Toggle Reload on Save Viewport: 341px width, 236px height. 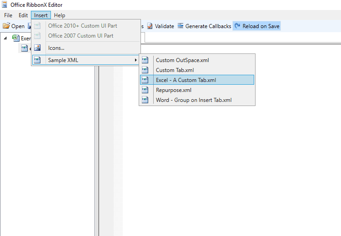click(x=256, y=26)
